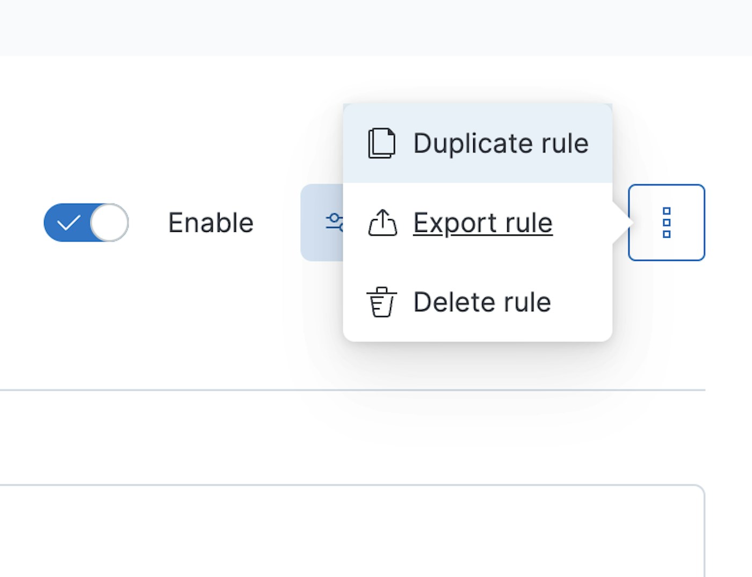This screenshot has width=752, height=577.
Task: Click inside the empty bordered panel below
Action: (349, 531)
